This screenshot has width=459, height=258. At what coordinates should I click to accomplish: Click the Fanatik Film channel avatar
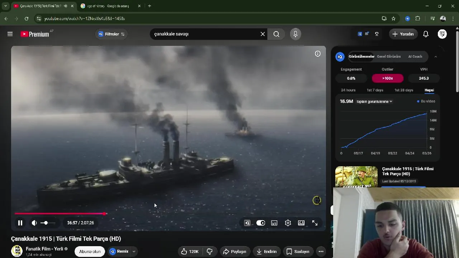coord(17,251)
